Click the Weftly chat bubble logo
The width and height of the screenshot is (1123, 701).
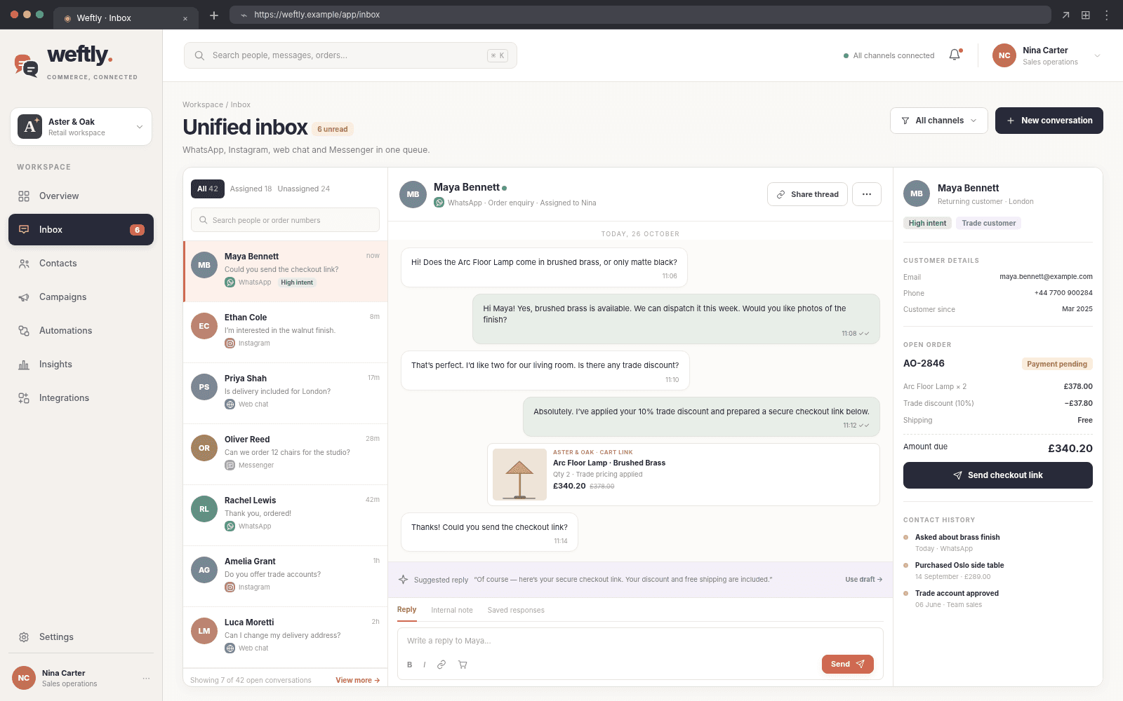point(27,65)
